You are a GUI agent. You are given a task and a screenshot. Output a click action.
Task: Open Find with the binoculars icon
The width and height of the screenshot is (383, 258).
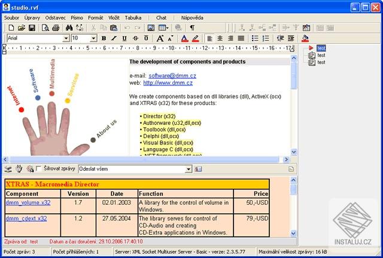pos(69,28)
